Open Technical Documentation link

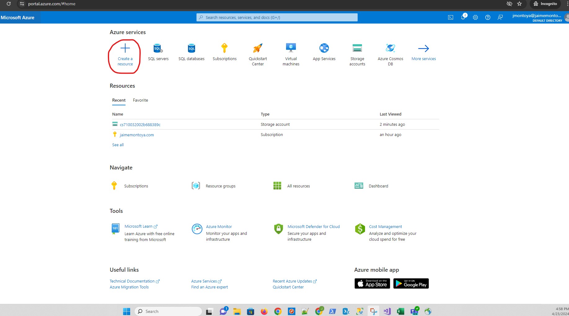click(135, 281)
